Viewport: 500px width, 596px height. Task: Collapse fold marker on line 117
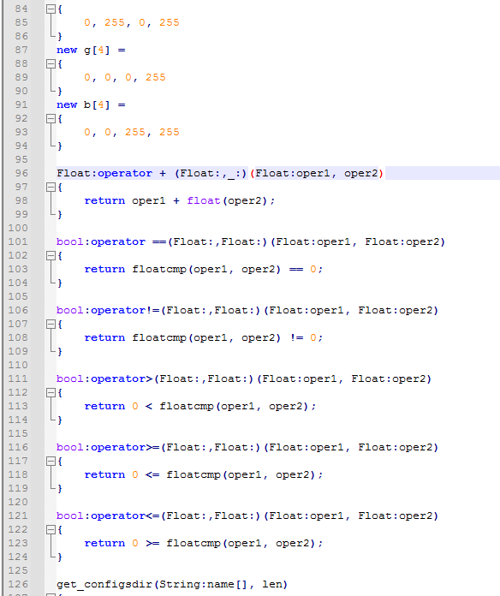tap(51, 461)
